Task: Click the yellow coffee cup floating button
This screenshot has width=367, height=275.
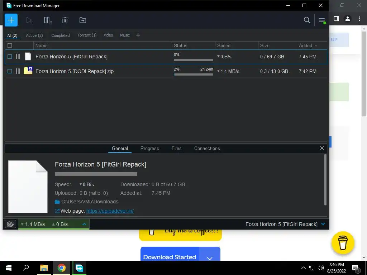Action: [x=343, y=243]
